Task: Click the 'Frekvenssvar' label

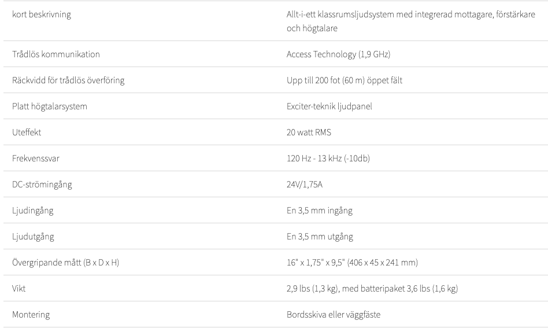Action: pos(36,159)
